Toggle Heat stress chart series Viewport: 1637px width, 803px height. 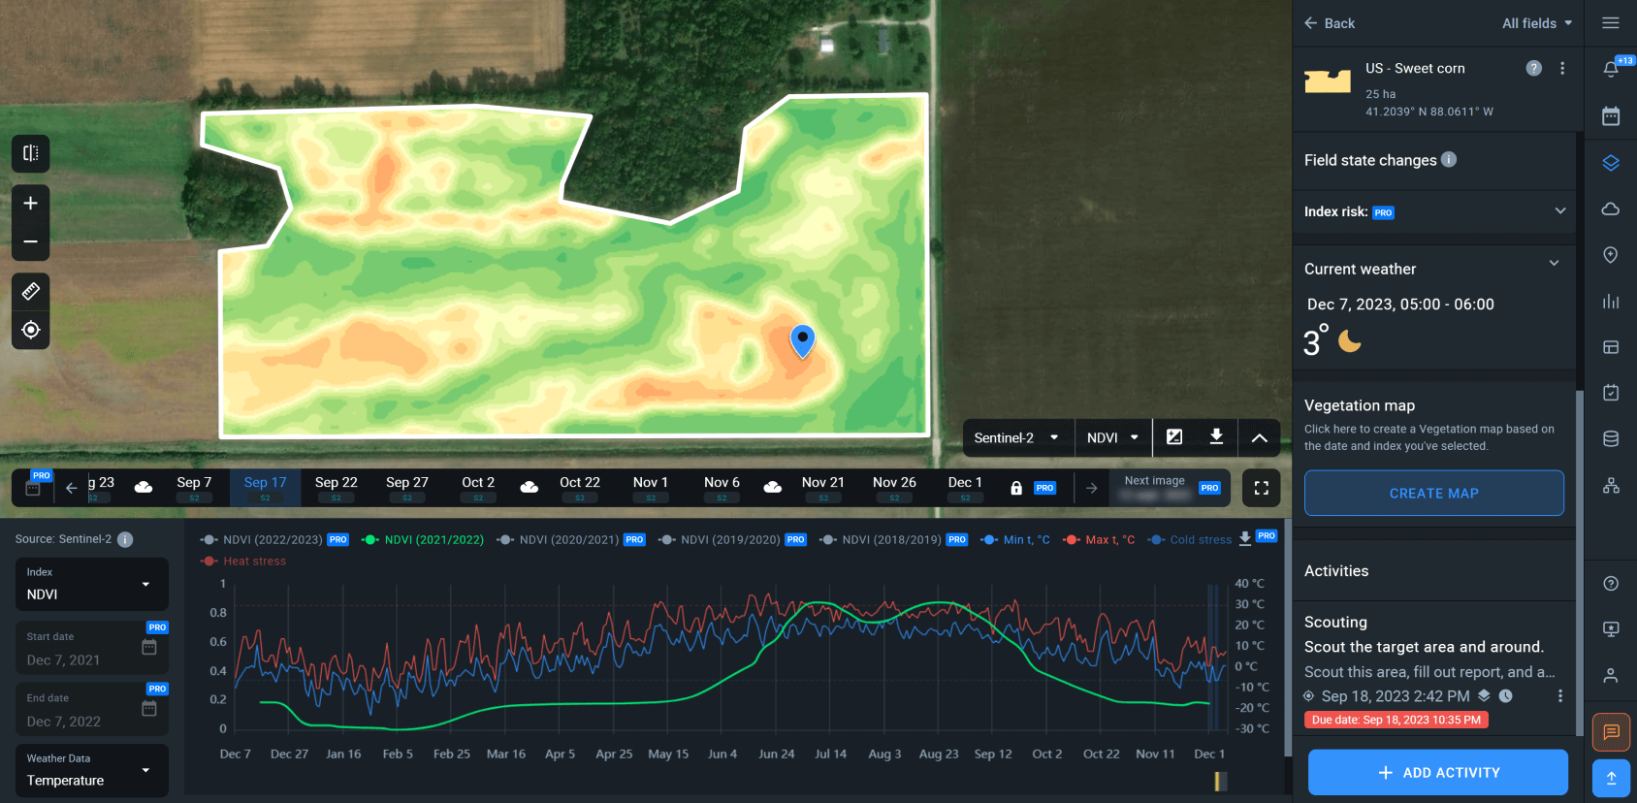point(243,561)
